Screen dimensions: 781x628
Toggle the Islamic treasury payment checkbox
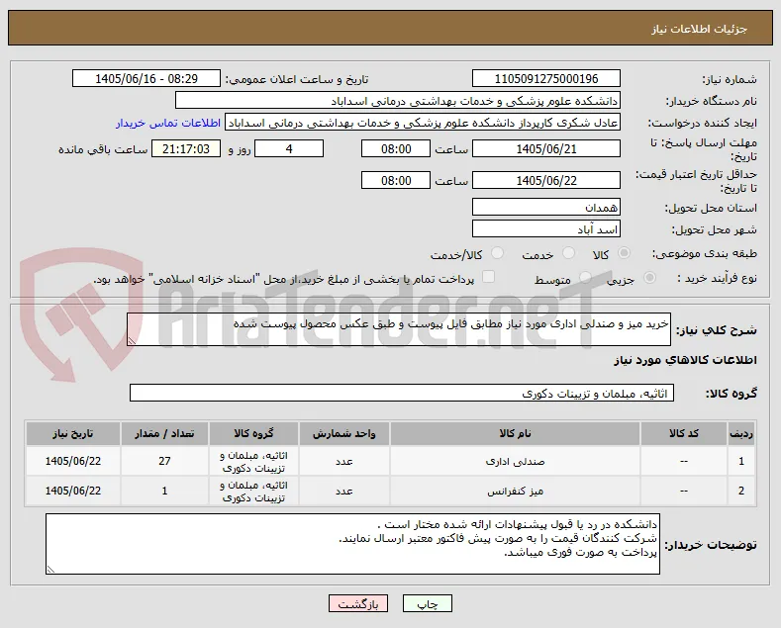(489, 277)
